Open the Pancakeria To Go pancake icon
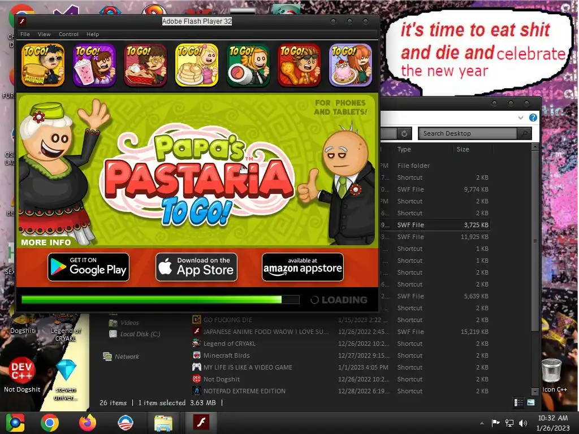 point(196,65)
